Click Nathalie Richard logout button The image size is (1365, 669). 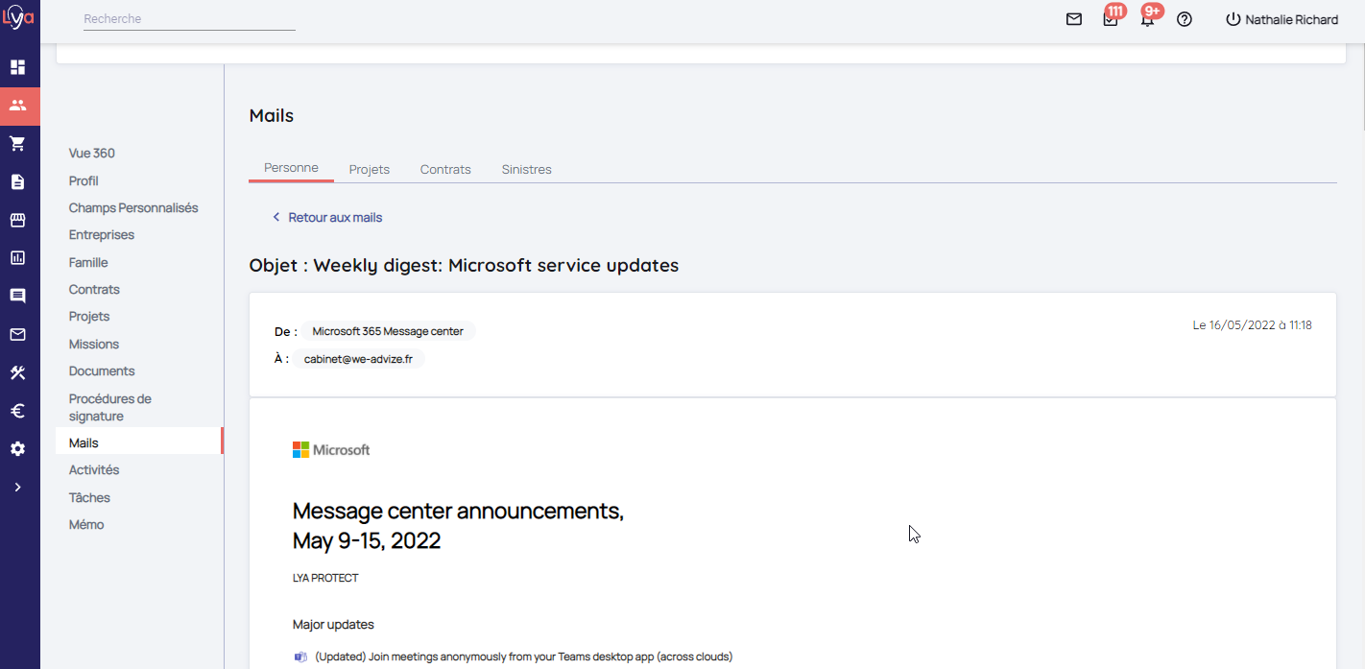(1281, 19)
